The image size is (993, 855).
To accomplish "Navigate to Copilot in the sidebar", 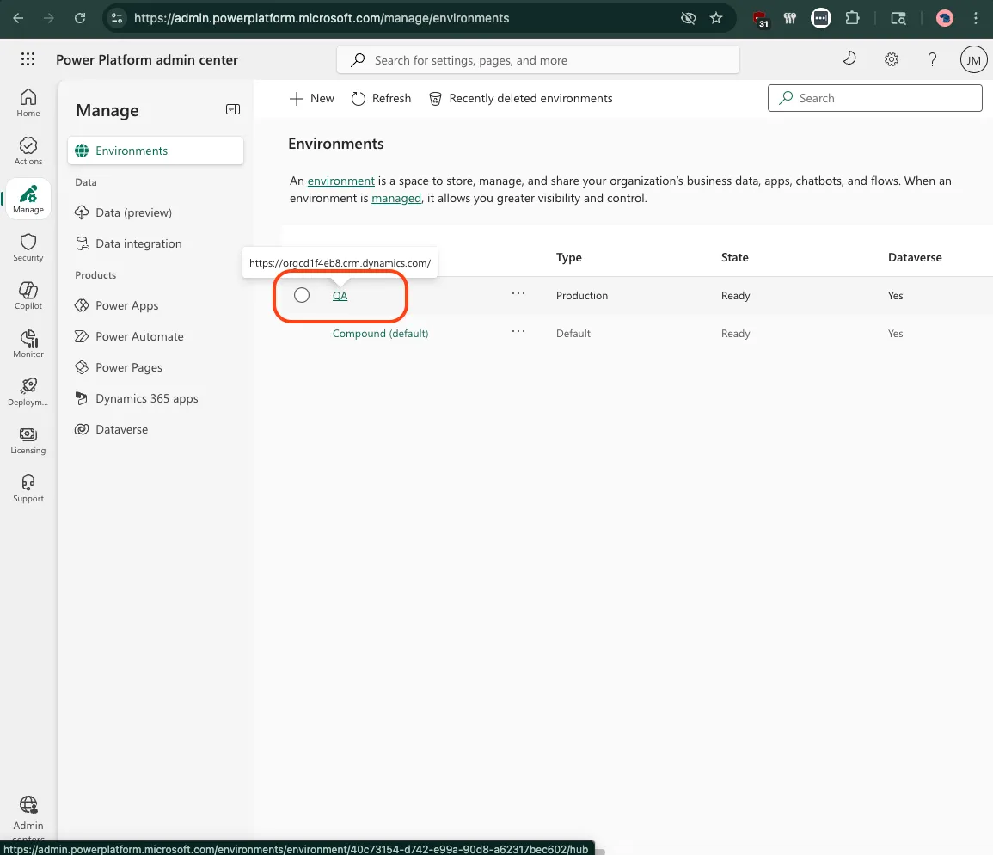I will tap(28, 295).
